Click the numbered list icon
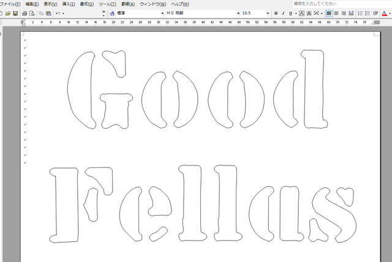 [x=360, y=13]
